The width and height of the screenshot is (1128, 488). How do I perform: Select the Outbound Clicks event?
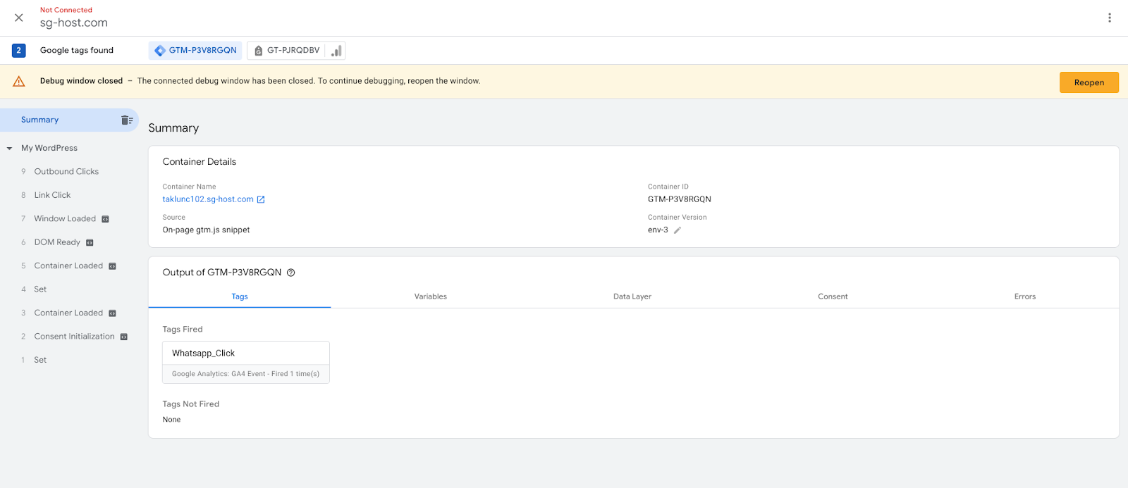[66, 172]
